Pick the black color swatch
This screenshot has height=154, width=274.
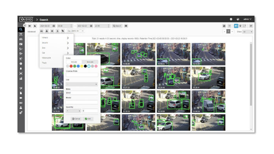tap(85, 66)
